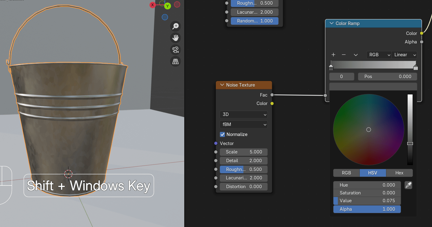Collapse the Color Ramp node

click(331, 23)
